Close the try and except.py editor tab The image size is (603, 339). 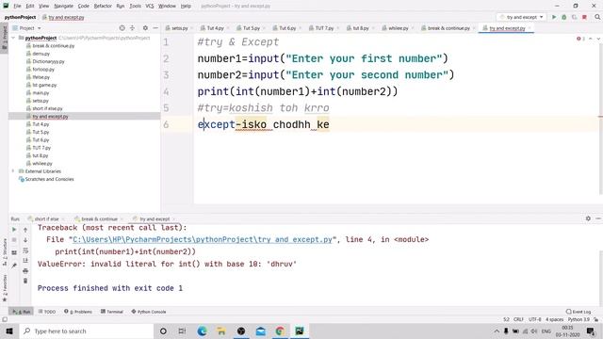click(x=530, y=28)
